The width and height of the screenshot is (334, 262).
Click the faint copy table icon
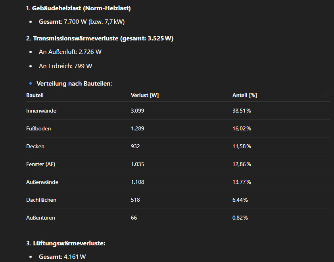click(x=325, y=95)
